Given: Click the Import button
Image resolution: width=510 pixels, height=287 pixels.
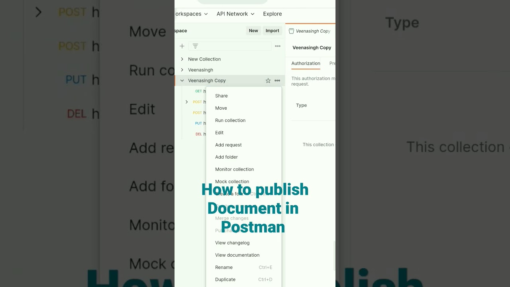Looking at the screenshot, I should coord(273,31).
